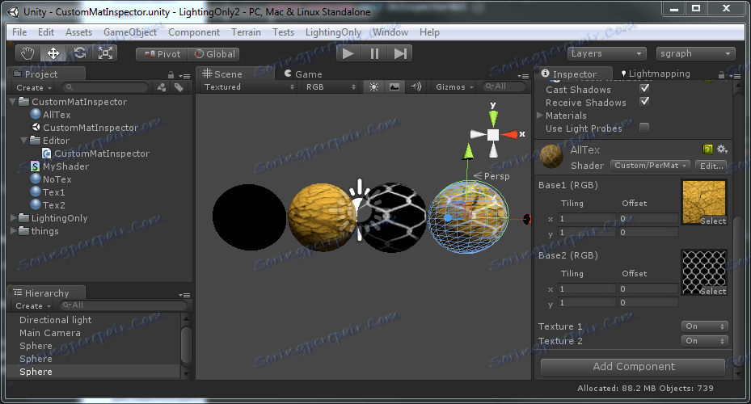Click Create button in Hierarchy panel

(x=33, y=306)
